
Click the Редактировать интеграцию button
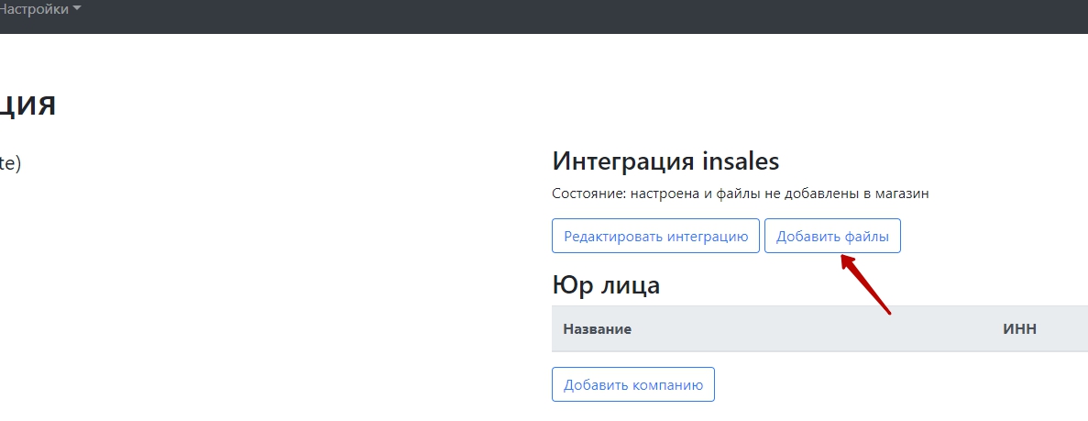655,237
